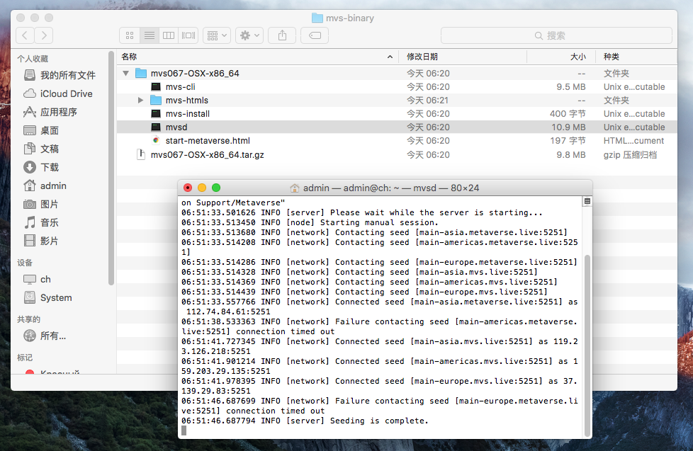Screen dimensions: 693x451
Task: Switch Finder to Cover Flow view
Action: (188, 35)
